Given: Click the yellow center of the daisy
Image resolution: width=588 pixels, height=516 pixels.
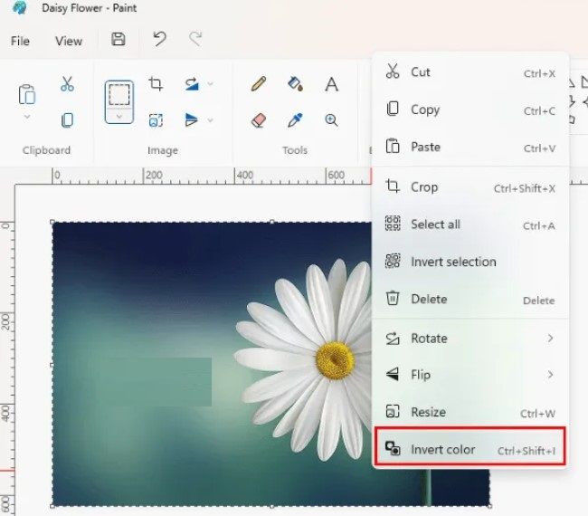Looking at the screenshot, I should point(334,360).
